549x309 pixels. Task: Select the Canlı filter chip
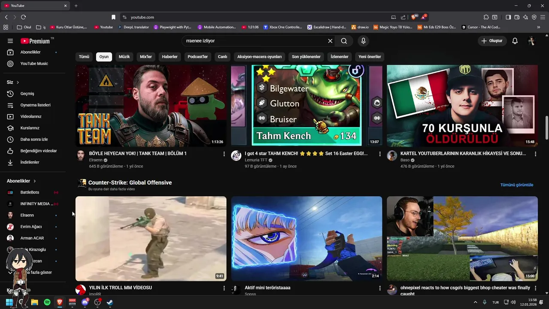click(222, 57)
